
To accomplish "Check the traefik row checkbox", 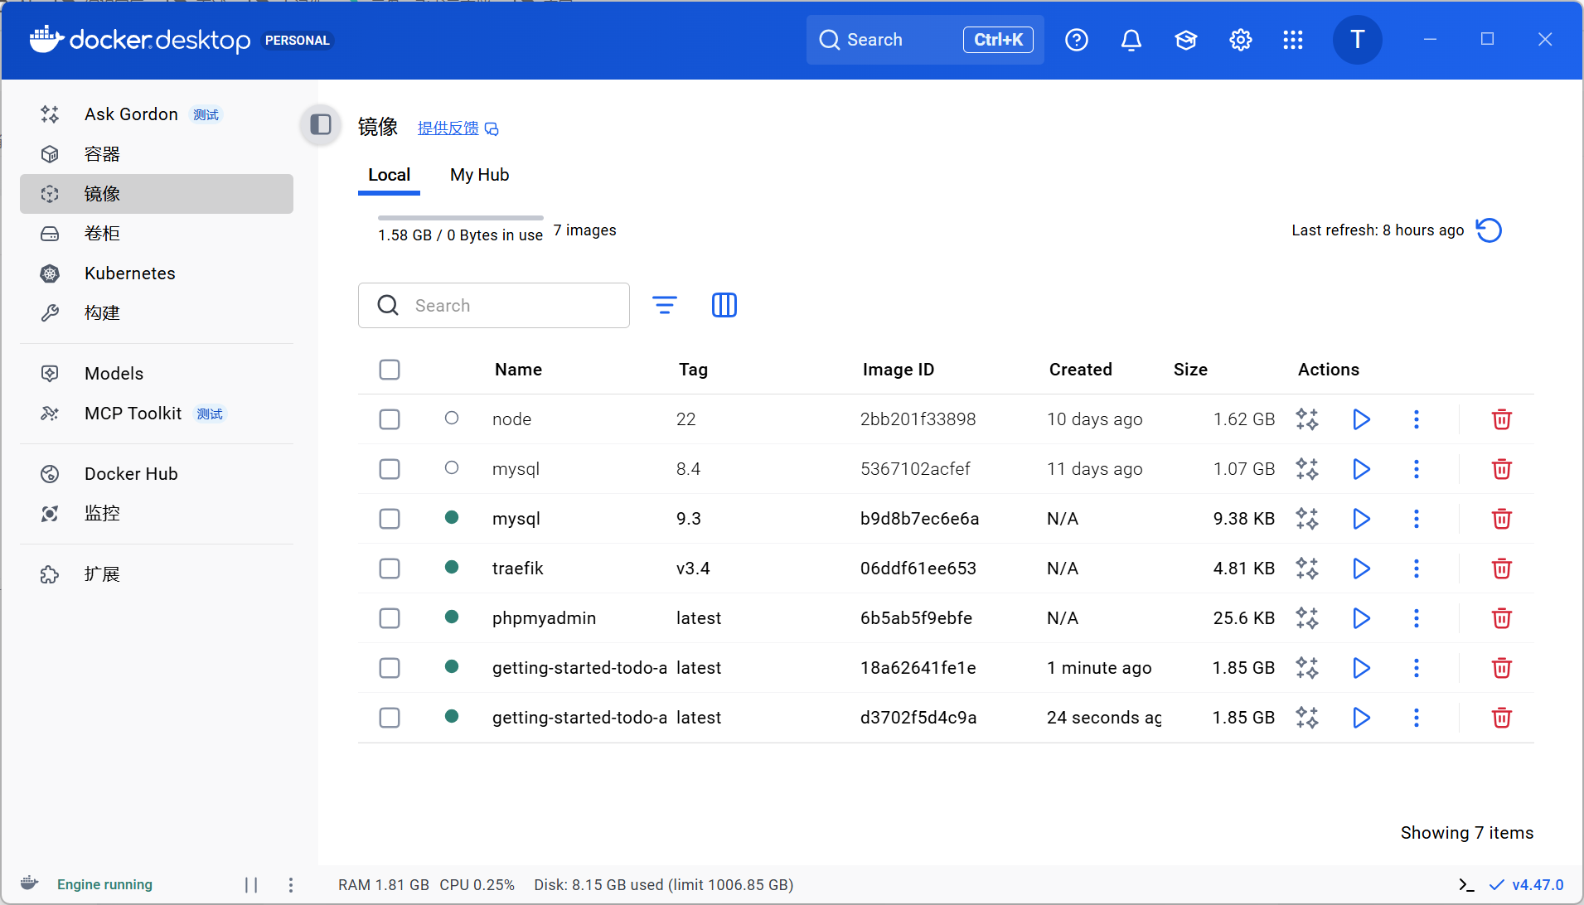I will tap(390, 569).
